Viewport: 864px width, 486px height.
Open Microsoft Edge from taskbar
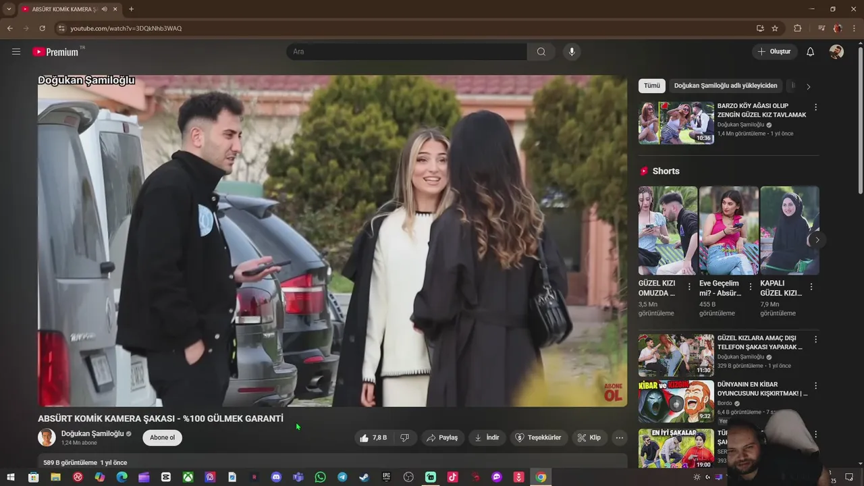(x=122, y=477)
